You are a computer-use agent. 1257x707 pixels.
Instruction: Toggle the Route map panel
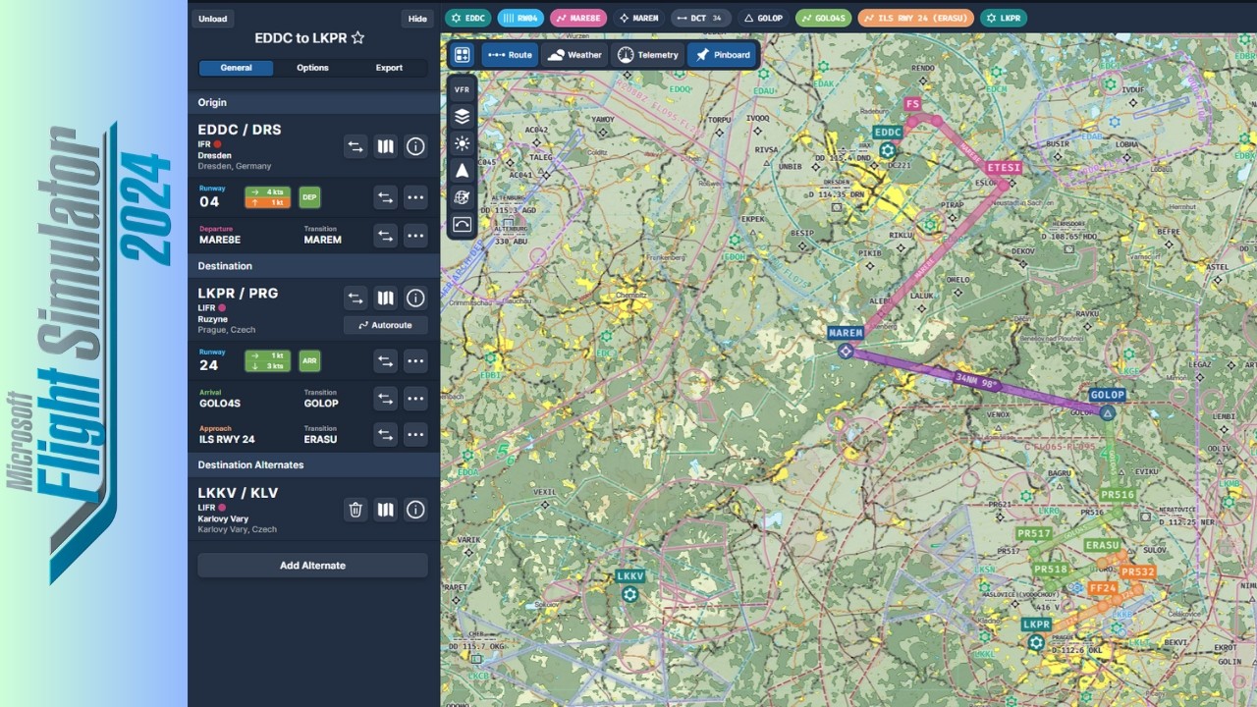510,55
